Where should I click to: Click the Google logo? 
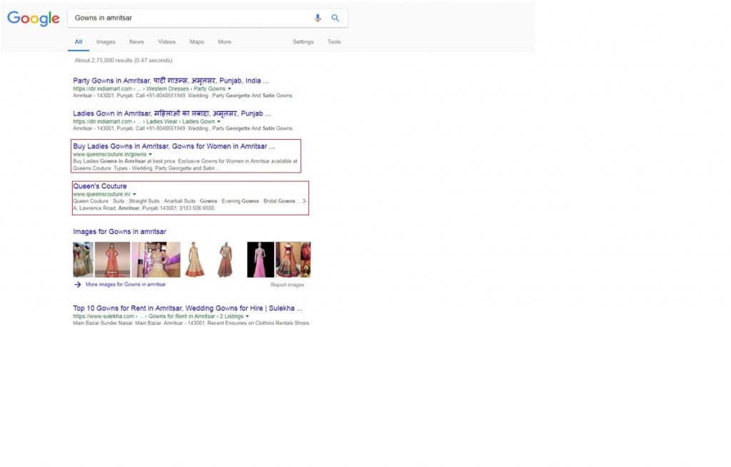(33, 19)
